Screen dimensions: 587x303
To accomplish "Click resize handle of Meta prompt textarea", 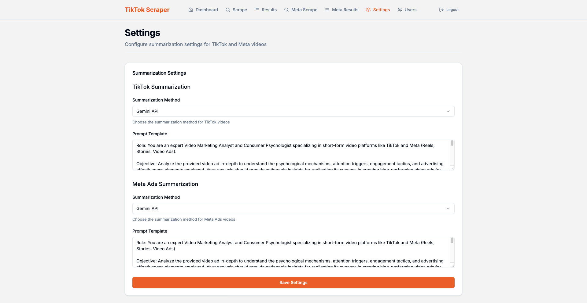I will point(453,266).
